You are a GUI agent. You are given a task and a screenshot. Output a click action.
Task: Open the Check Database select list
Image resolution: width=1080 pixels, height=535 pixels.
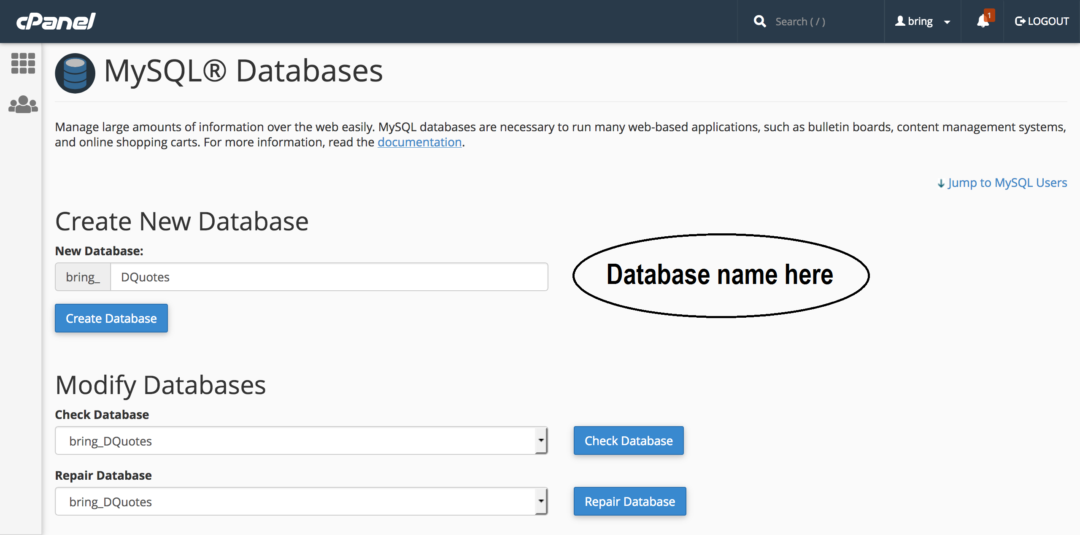click(x=301, y=440)
